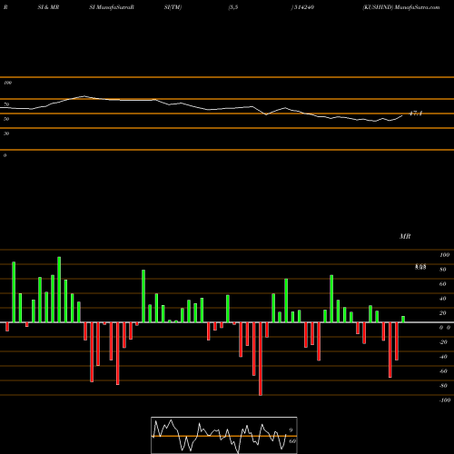Select the MR axis label 60
This screenshot has width=454, height=454.
(443, 284)
